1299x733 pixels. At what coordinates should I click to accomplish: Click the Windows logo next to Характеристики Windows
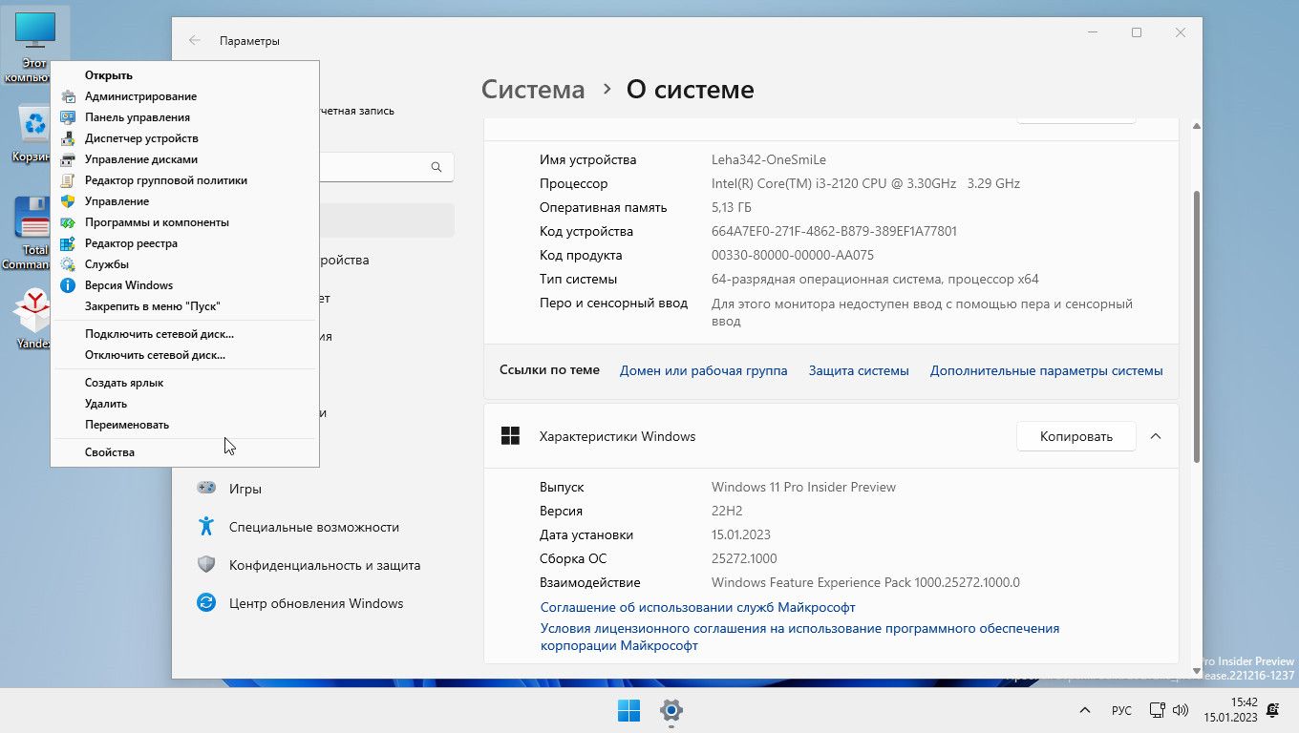510,436
